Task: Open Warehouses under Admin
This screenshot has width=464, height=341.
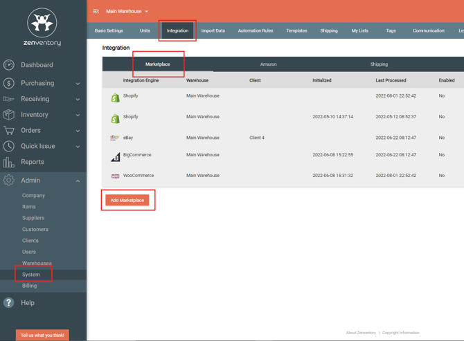Action: pos(37,263)
